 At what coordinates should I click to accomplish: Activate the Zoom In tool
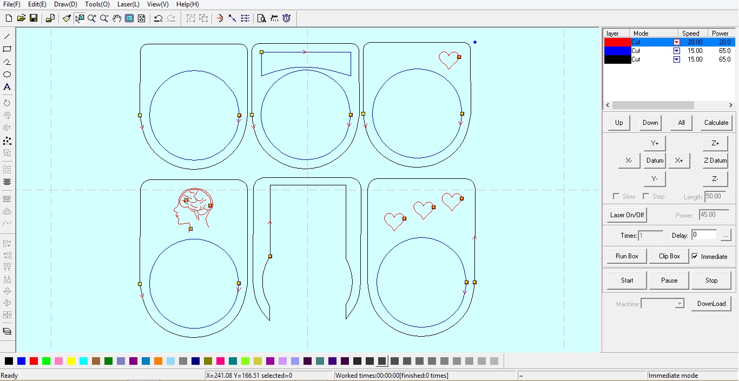(92, 18)
